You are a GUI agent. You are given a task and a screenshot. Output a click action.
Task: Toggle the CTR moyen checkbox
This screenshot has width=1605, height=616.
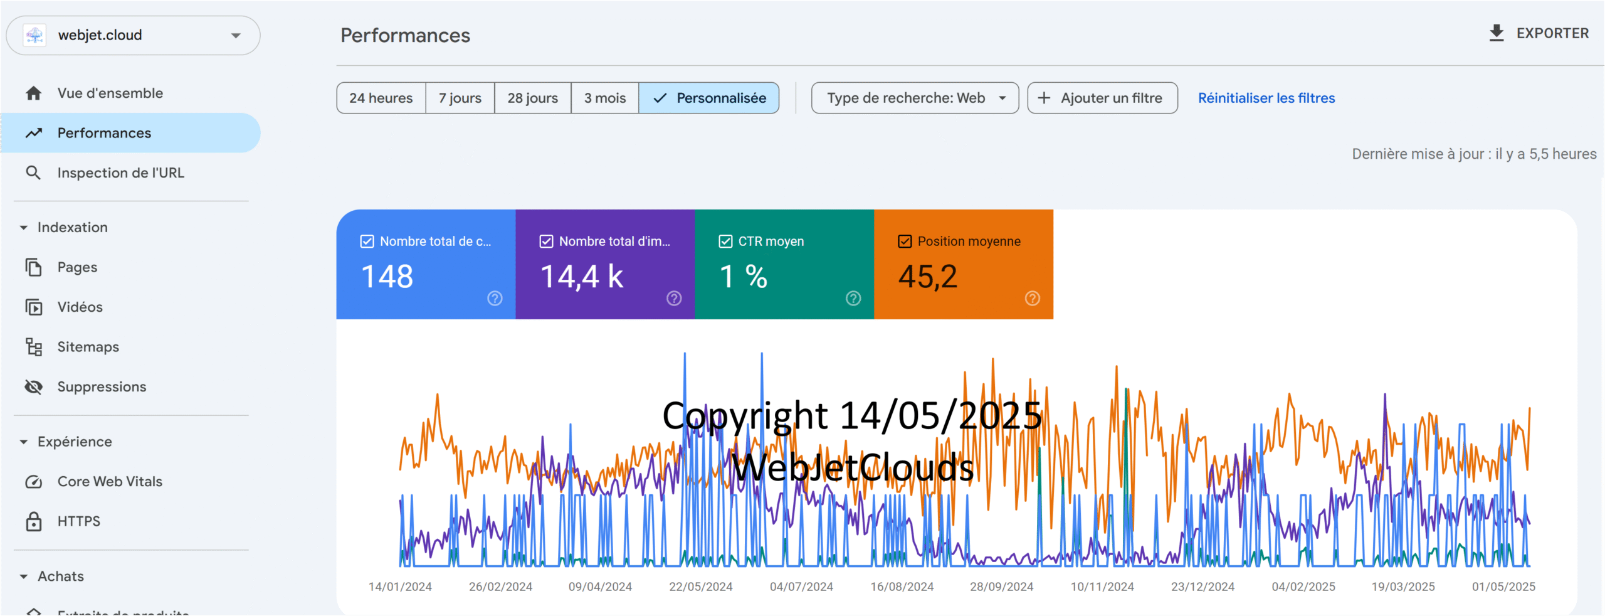point(726,242)
